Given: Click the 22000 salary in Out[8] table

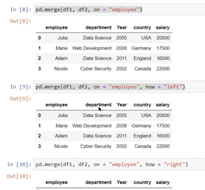Looking at the screenshot, I should pyautogui.click(x=163, y=69).
